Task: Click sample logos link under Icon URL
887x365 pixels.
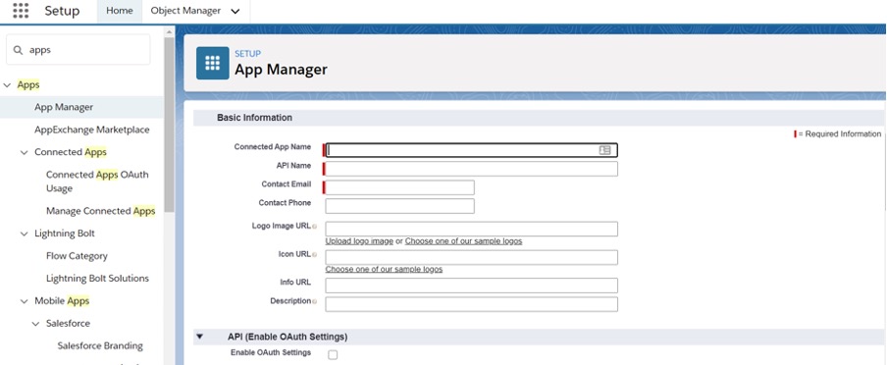Action: (x=384, y=270)
